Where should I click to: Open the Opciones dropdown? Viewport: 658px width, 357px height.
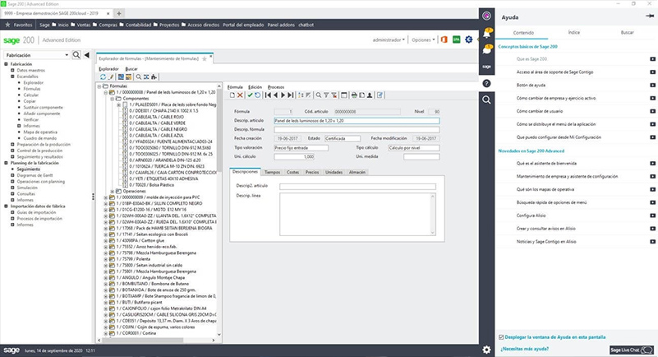pyautogui.click(x=423, y=40)
